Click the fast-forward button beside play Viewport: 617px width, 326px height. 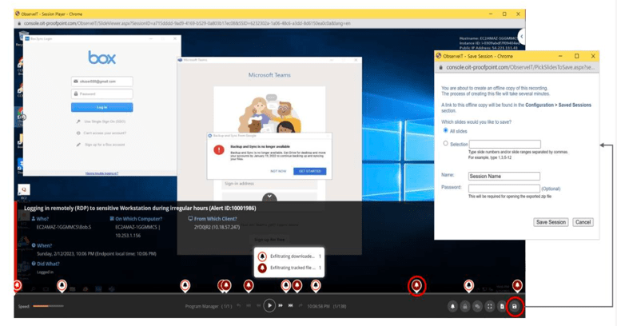tap(281, 305)
